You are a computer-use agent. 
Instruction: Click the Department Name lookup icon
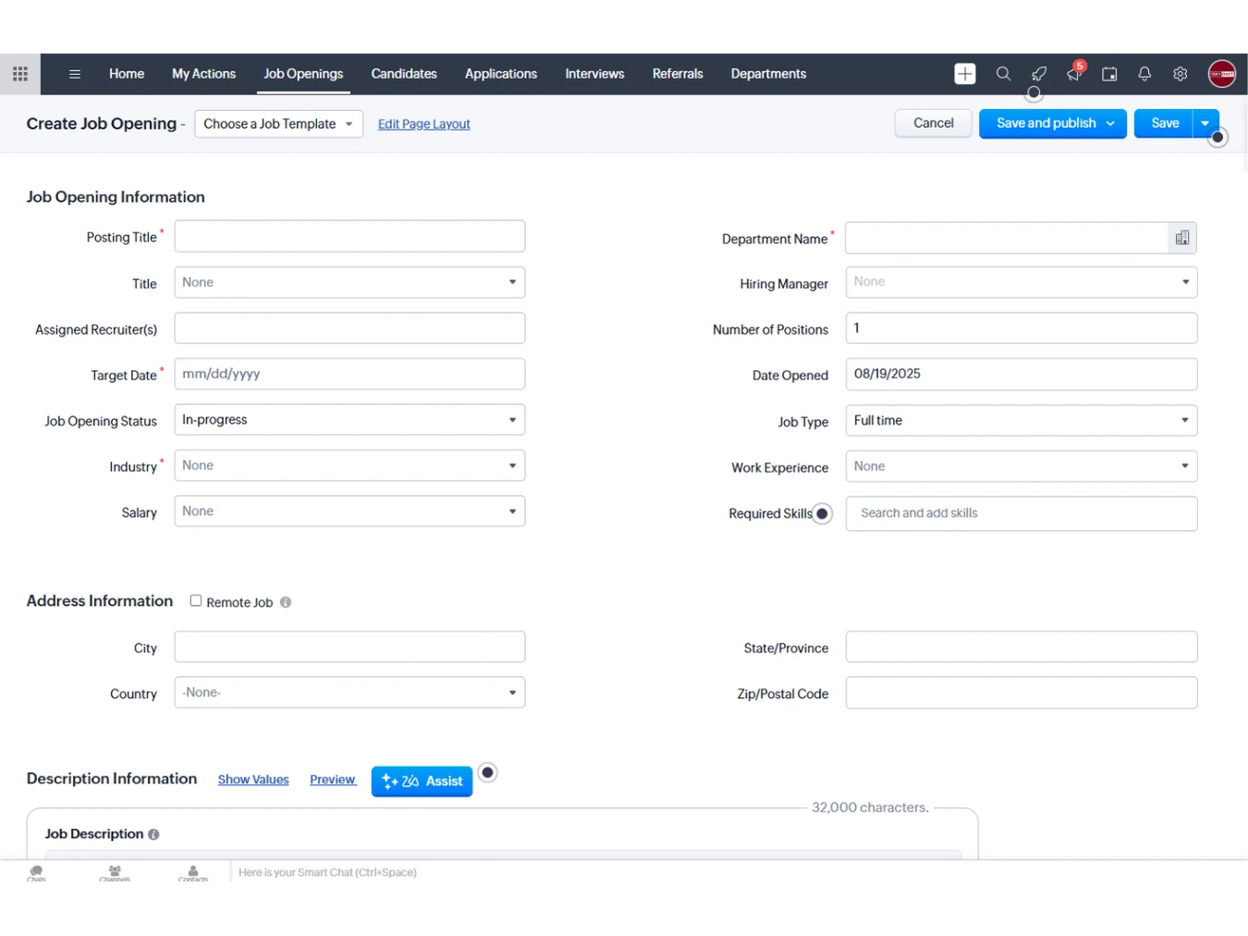pyautogui.click(x=1181, y=239)
